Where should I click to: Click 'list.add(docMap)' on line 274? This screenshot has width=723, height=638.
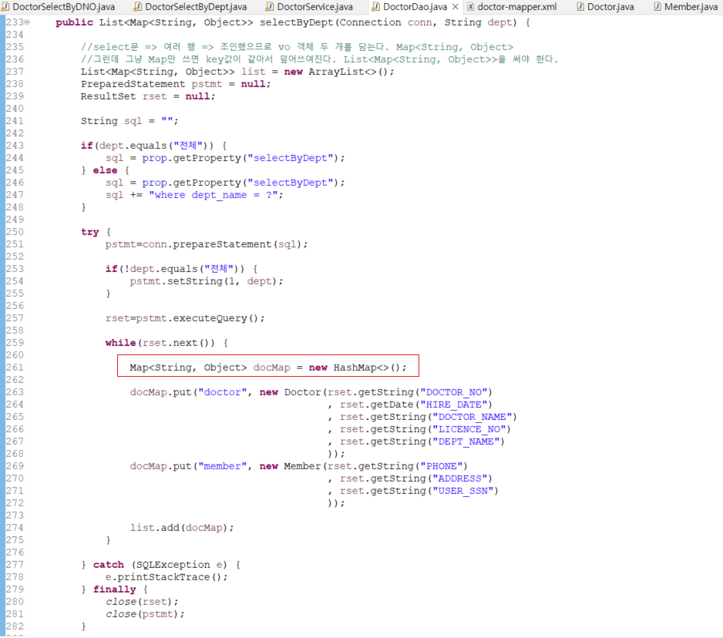179,527
